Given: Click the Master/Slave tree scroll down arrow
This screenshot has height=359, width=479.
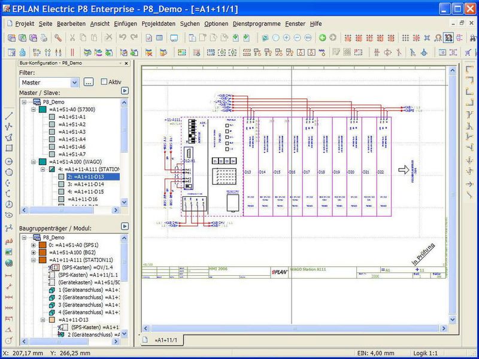Looking at the screenshot, I should click(x=124, y=202).
